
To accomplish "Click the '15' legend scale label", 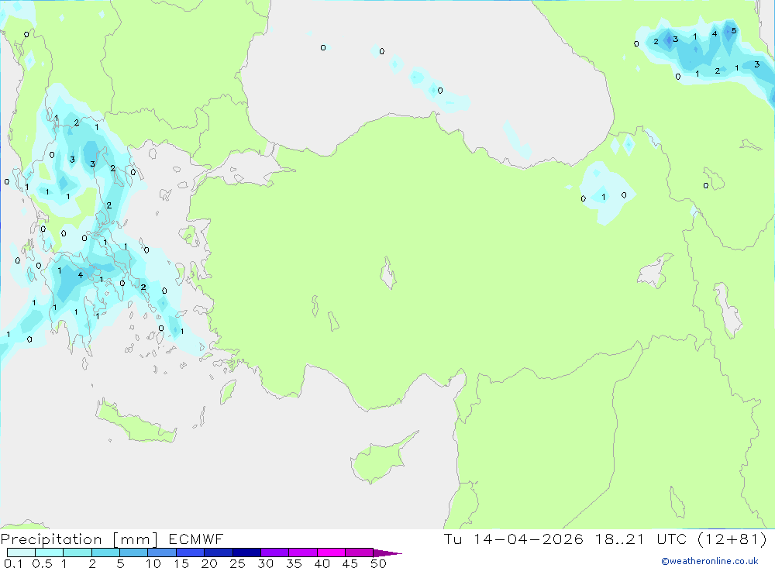I will [181, 563].
